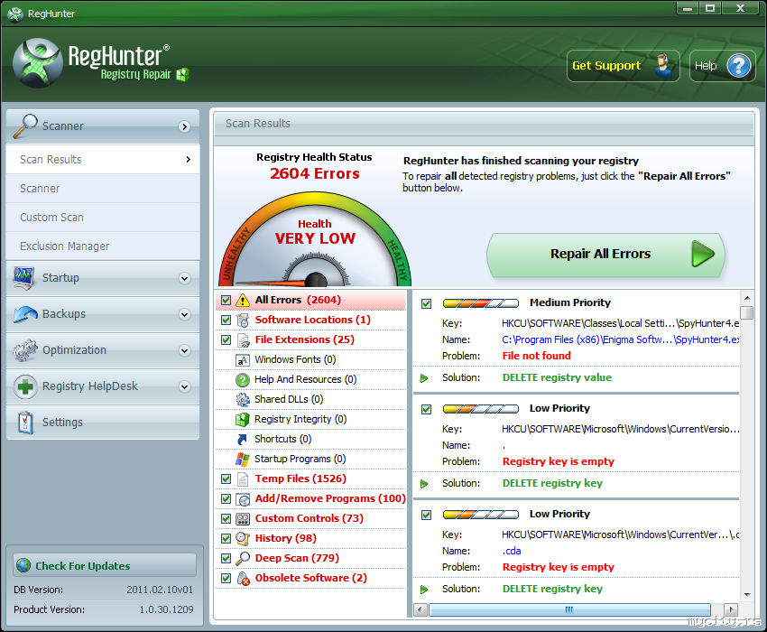This screenshot has height=632, width=767.
Task: Click the Windows Fonts icon
Action: pyautogui.click(x=243, y=360)
